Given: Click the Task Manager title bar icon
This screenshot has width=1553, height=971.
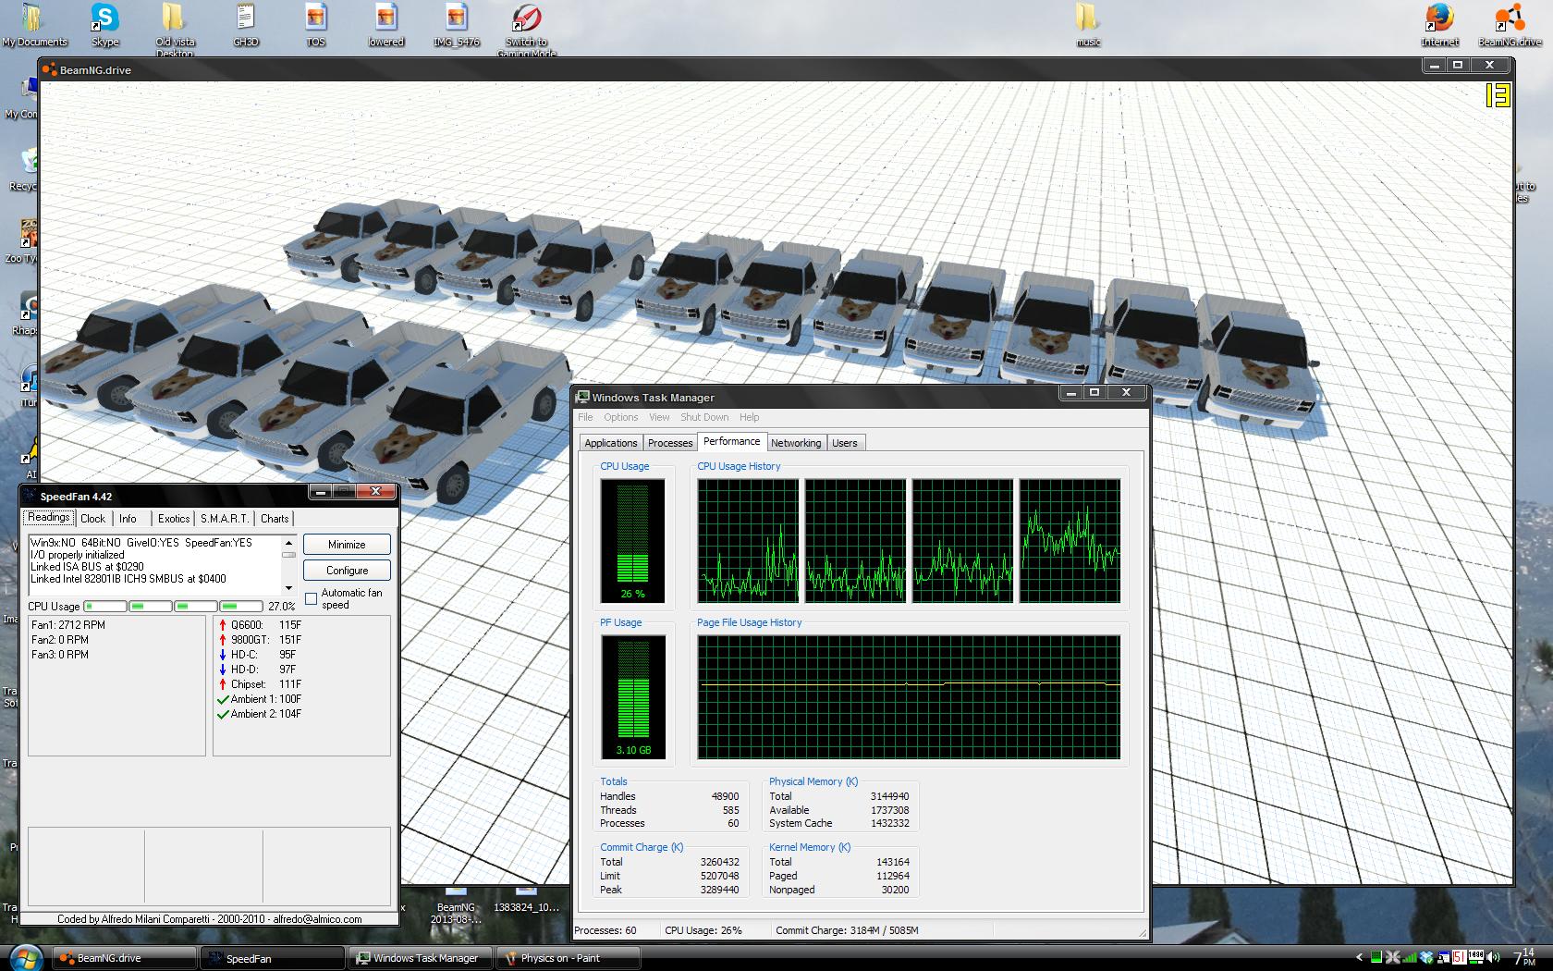Looking at the screenshot, I should point(582,397).
